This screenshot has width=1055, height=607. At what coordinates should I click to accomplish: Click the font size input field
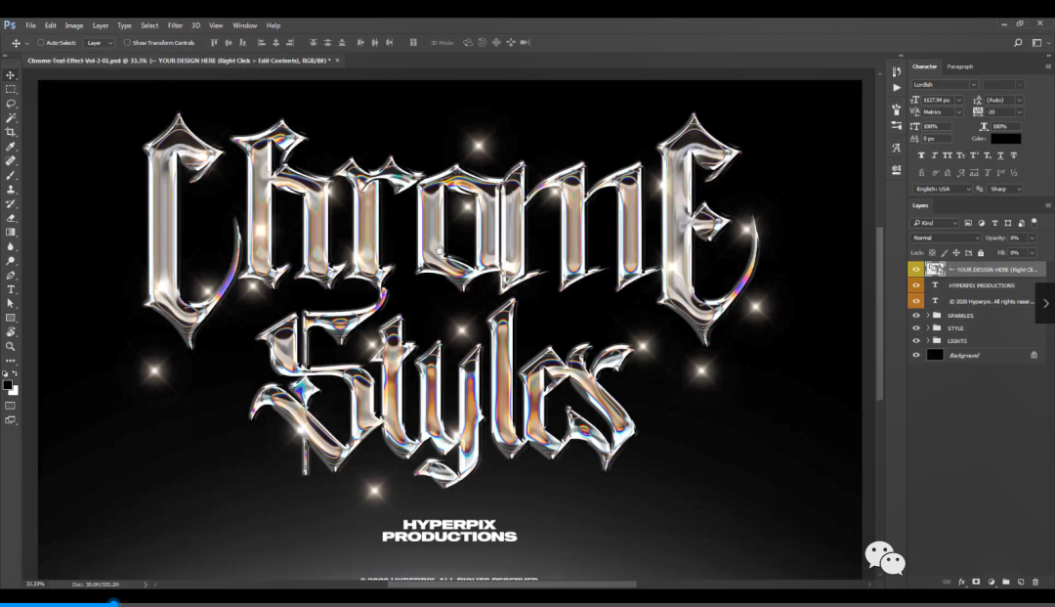[938, 101]
